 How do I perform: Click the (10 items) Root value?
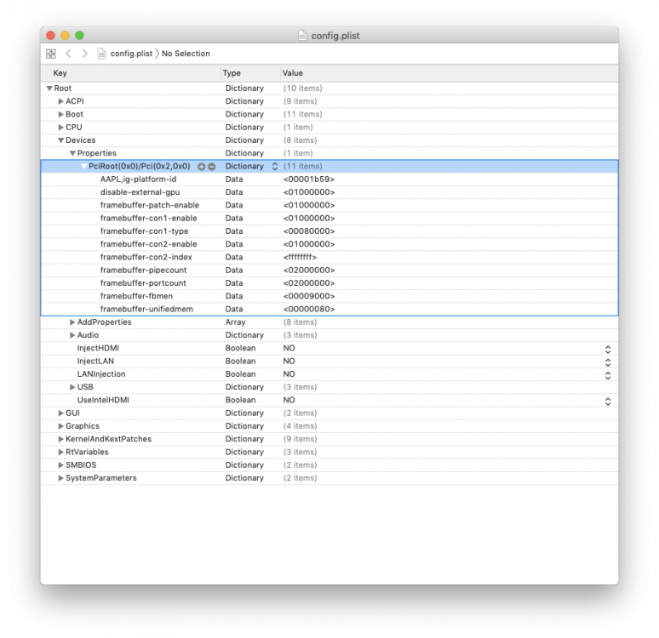302,88
